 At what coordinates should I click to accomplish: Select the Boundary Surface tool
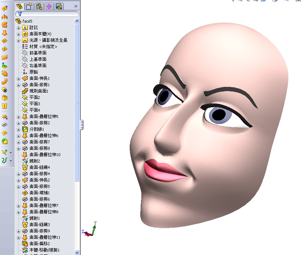(x=4, y=40)
